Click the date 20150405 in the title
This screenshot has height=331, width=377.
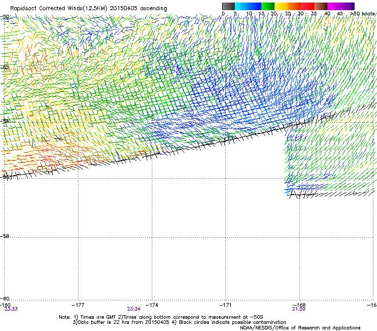click(x=124, y=9)
